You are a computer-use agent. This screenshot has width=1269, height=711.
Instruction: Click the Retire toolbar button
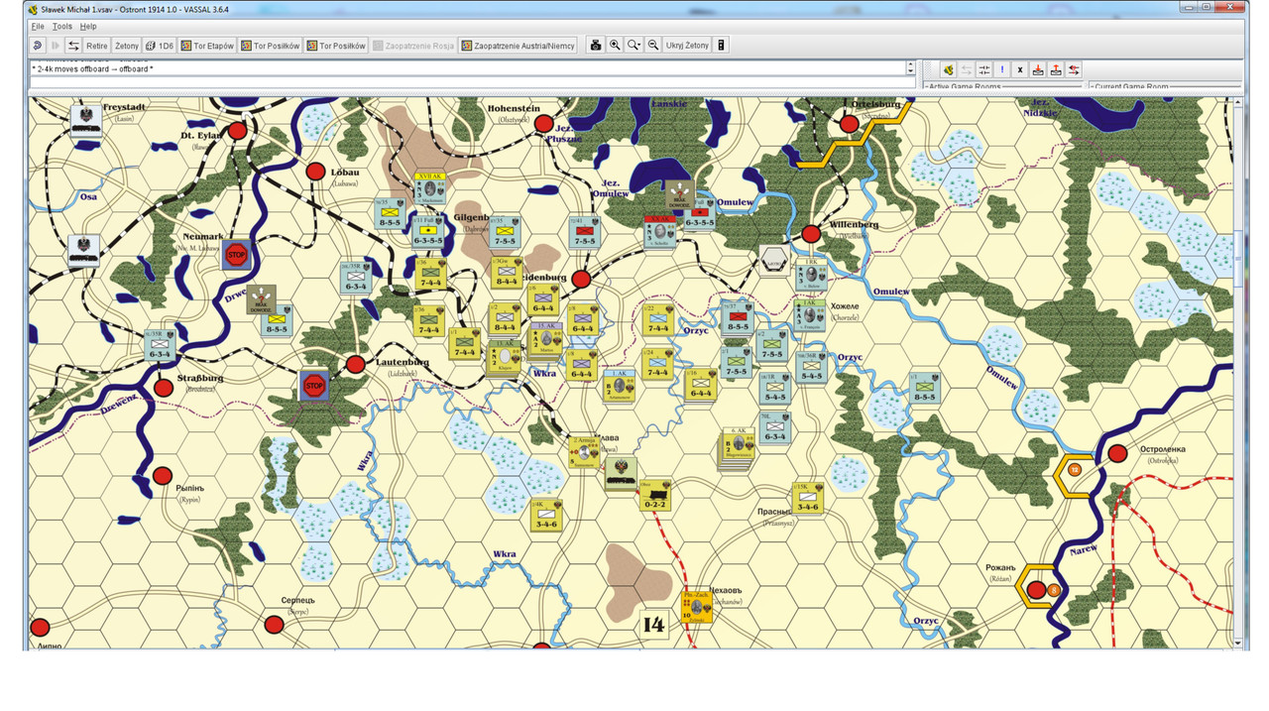(x=97, y=46)
